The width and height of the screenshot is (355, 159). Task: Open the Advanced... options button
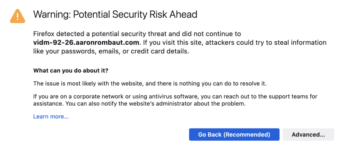(308, 135)
